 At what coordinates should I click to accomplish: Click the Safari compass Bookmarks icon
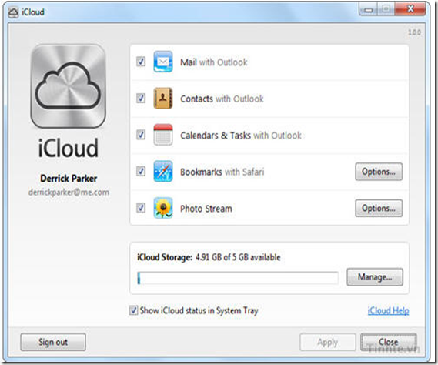tap(163, 171)
